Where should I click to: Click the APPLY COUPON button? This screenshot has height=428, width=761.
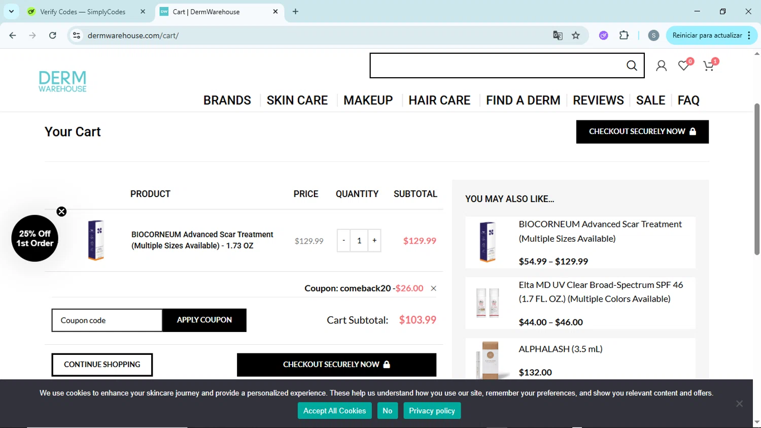(x=204, y=320)
